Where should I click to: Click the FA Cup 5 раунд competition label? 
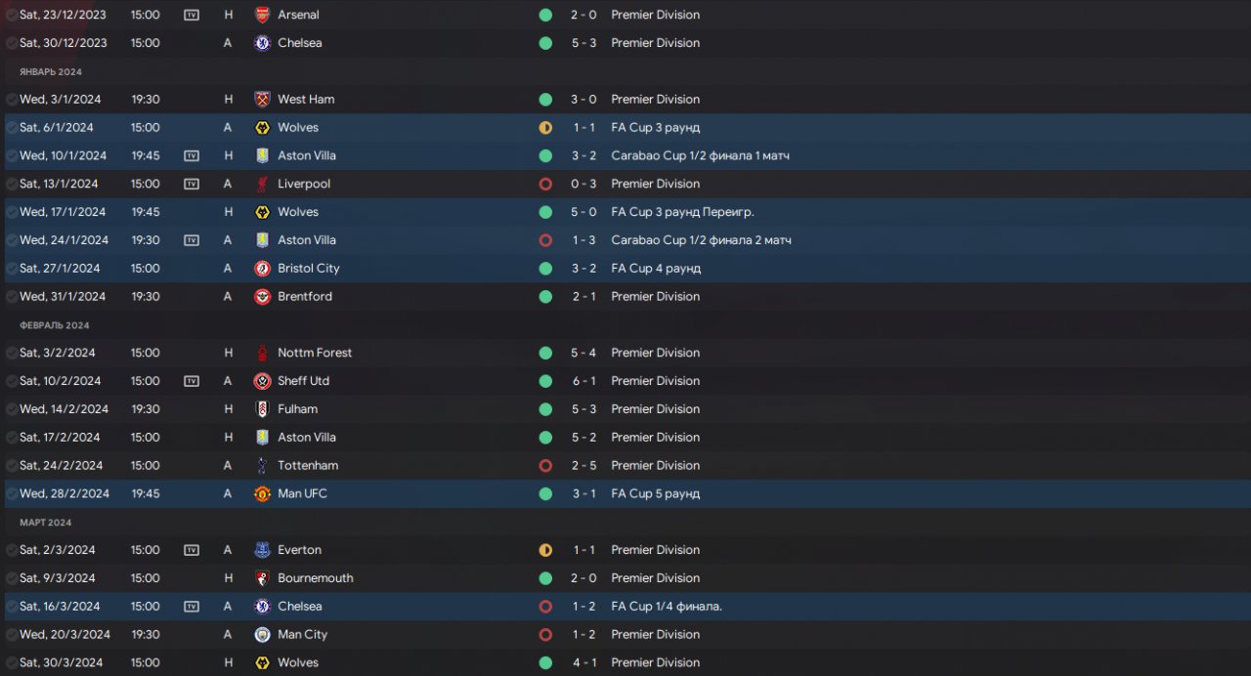[x=655, y=493]
